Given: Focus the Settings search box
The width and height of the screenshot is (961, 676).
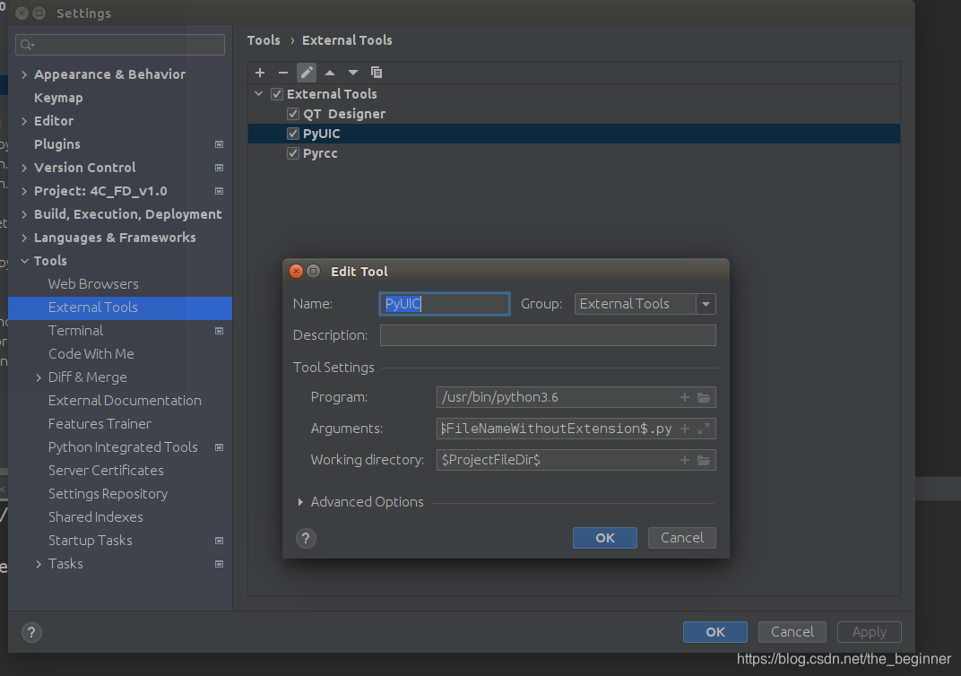Looking at the screenshot, I should pos(120,45).
